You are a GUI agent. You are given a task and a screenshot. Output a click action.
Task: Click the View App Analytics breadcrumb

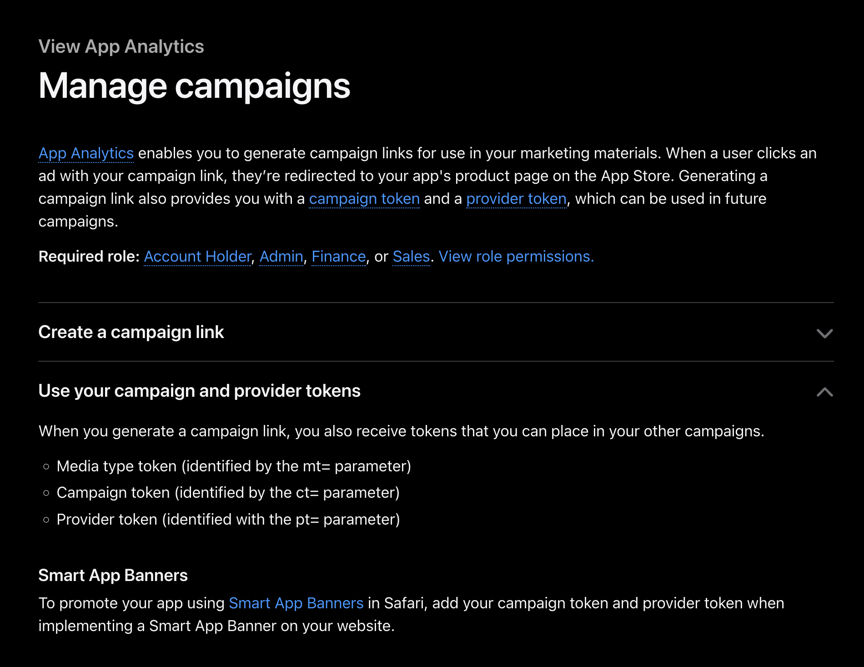click(121, 46)
